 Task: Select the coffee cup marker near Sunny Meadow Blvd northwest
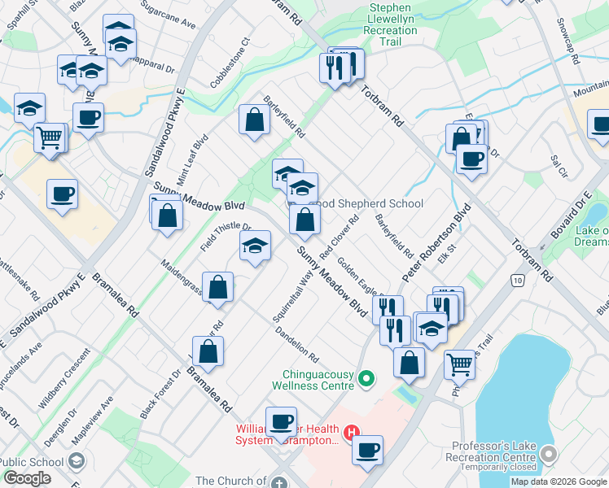(x=88, y=118)
